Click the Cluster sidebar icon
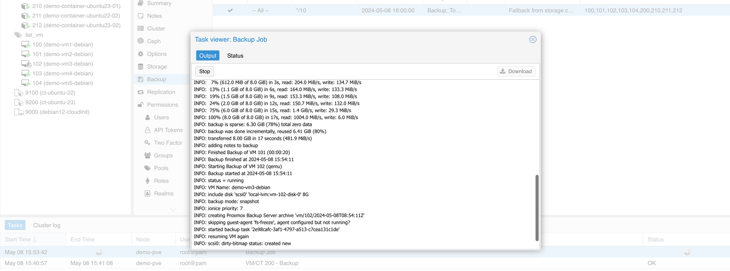730x271 pixels. (x=141, y=28)
